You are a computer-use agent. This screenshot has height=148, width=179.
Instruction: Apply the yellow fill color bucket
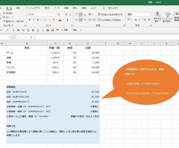click(x=53, y=20)
